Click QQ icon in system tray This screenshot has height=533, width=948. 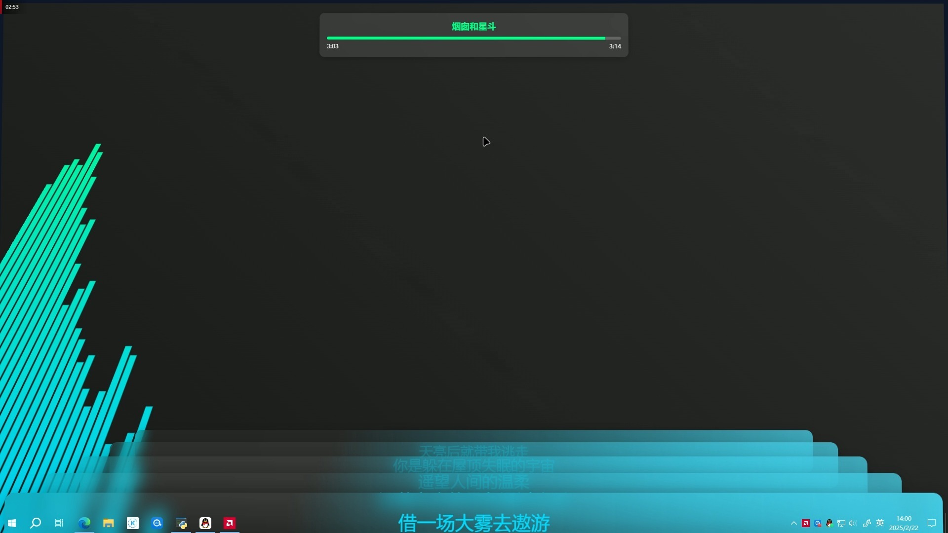(x=829, y=523)
